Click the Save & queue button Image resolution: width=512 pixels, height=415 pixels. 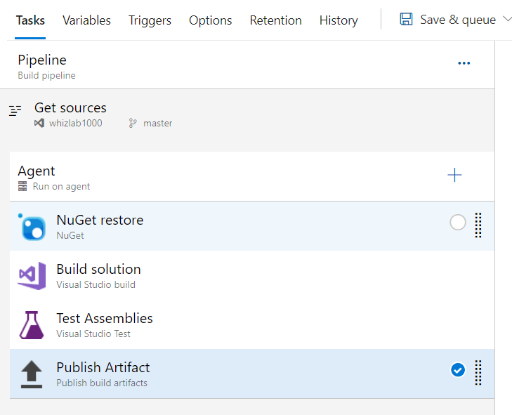coord(457,20)
